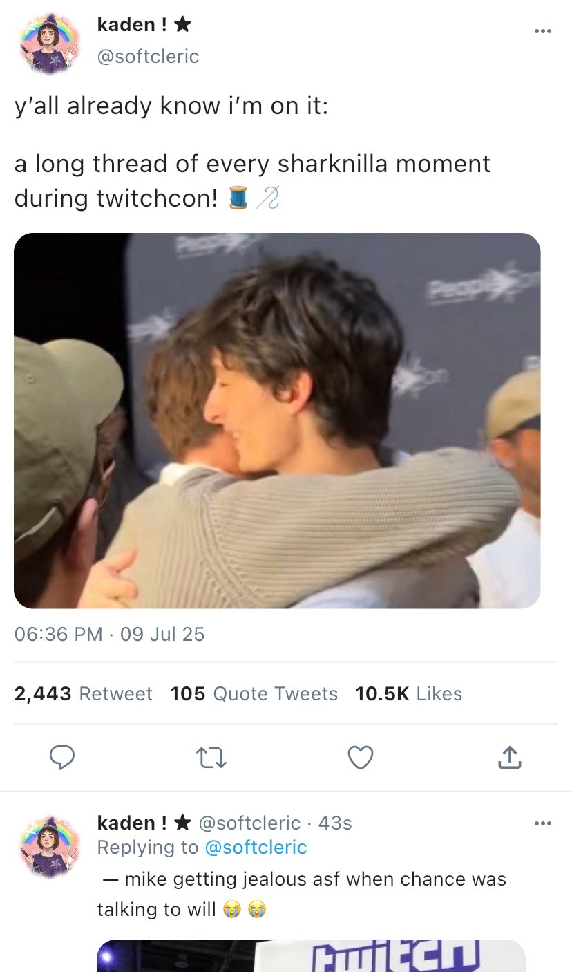Tap the share upload icon
Image resolution: width=572 pixels, height=972 pixels.
coord(509,758)
